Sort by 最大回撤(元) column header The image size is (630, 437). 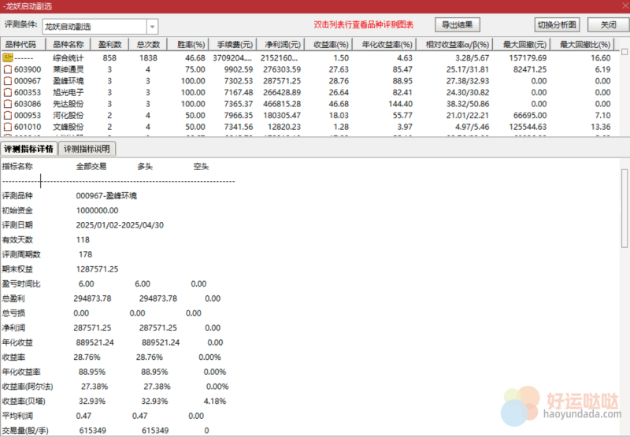pos(521,44)
